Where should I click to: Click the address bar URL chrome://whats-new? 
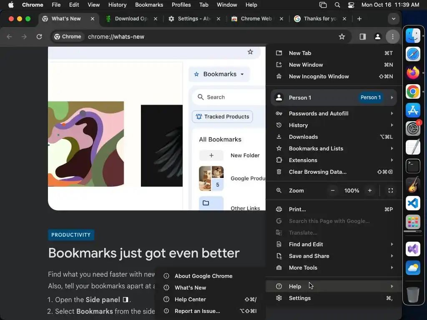[x=116, y=37]
